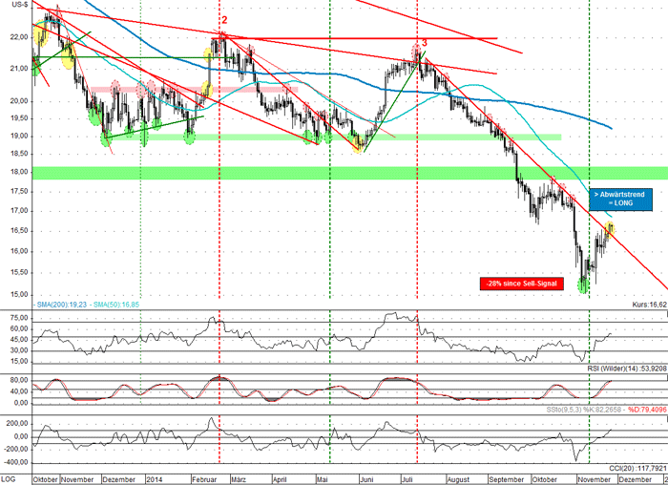Select the Februar timeline label
This screenshot has width=668, height=485.
pyautogui.click(x=204, y=479)
